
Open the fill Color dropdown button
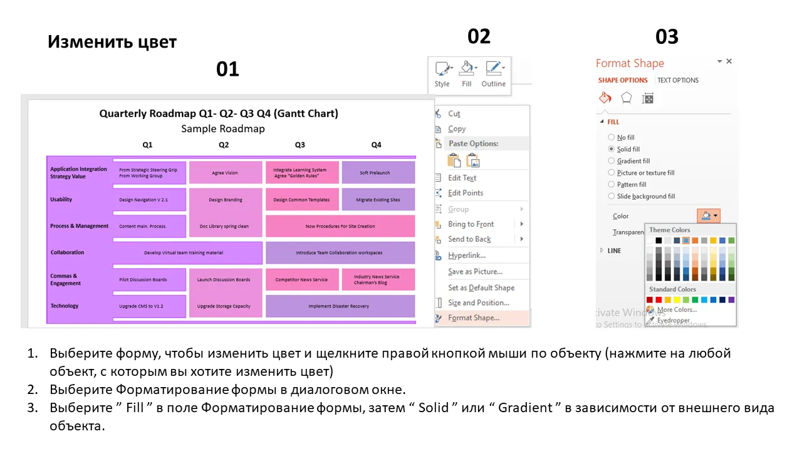tap(709, 216)
